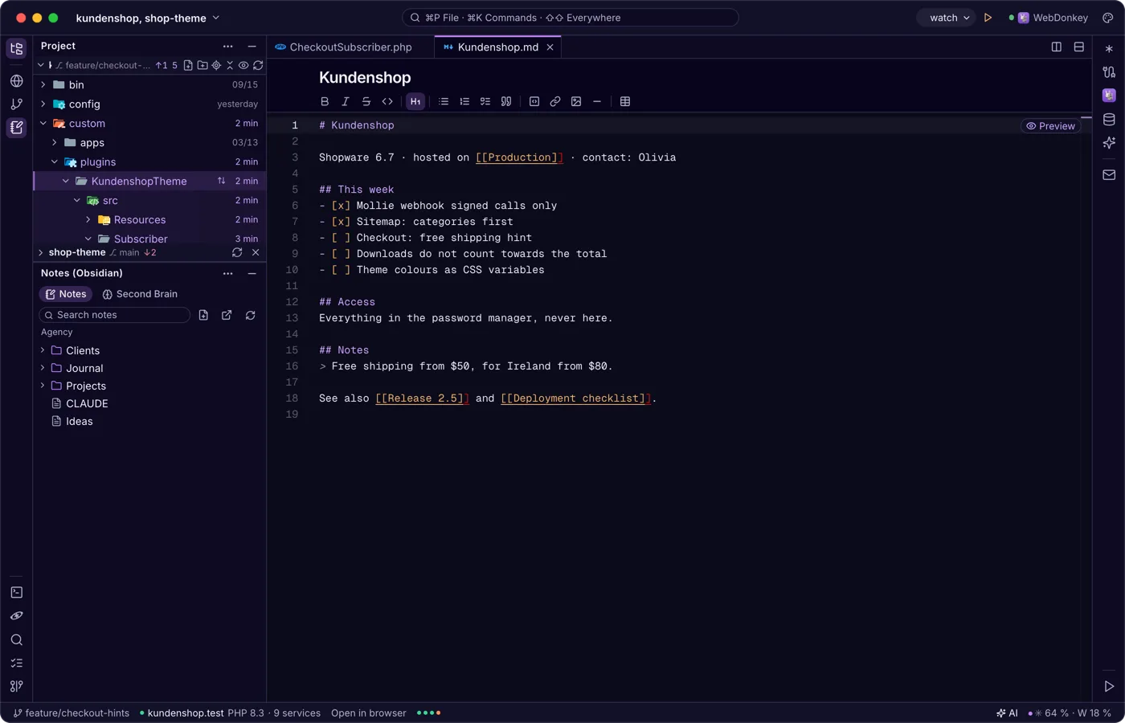Screen dimensions: 1125x723
Task: Insert a bulleted list
Action: [x=444, y=101]
